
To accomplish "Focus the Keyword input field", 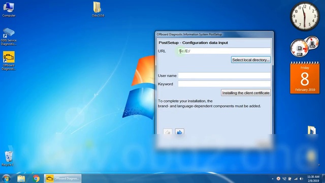I will tap(224, 84).
